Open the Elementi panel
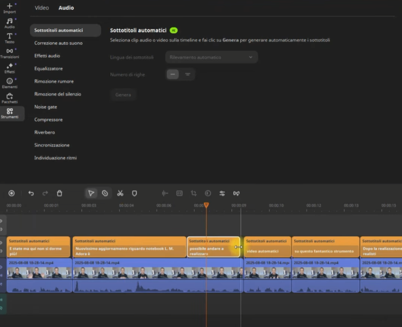The image size is (402, 327). tap(10, 83)
